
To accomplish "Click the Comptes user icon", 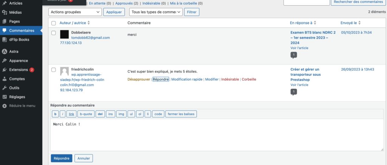I will pyautogui.click(x=4, y=79).
